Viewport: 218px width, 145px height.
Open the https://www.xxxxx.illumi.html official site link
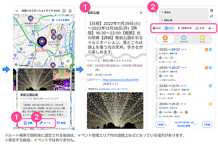[121, 80]
